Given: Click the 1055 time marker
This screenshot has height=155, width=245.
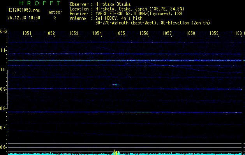Looking at the screenshot, I should pos(120,33).
